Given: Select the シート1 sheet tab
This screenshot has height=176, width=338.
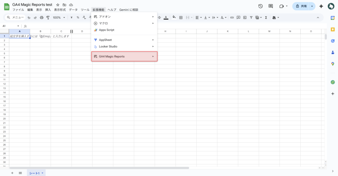Looking at the screenshot, I should (x=36, y=173).
